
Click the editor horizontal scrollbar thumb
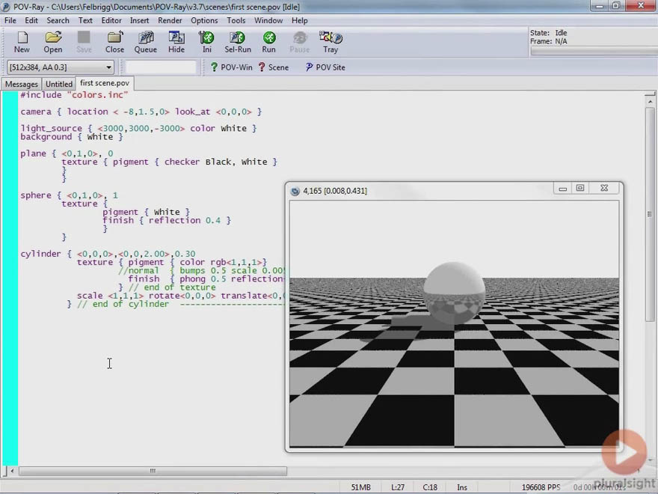[x=153, y=471]
